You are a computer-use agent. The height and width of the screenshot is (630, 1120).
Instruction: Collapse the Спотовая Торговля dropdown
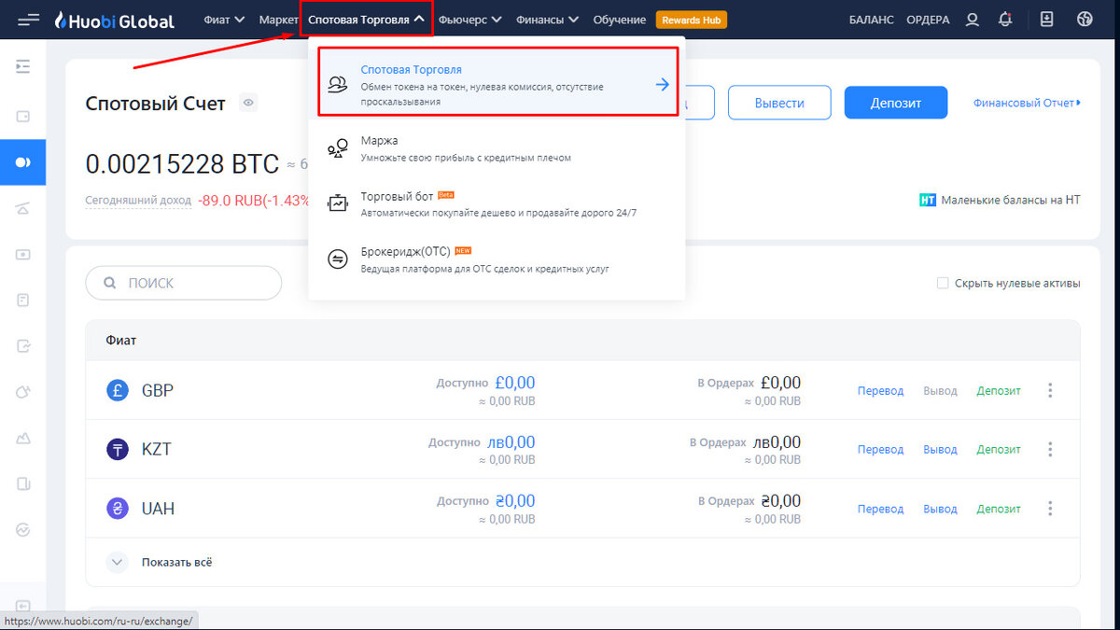[367, 20]
